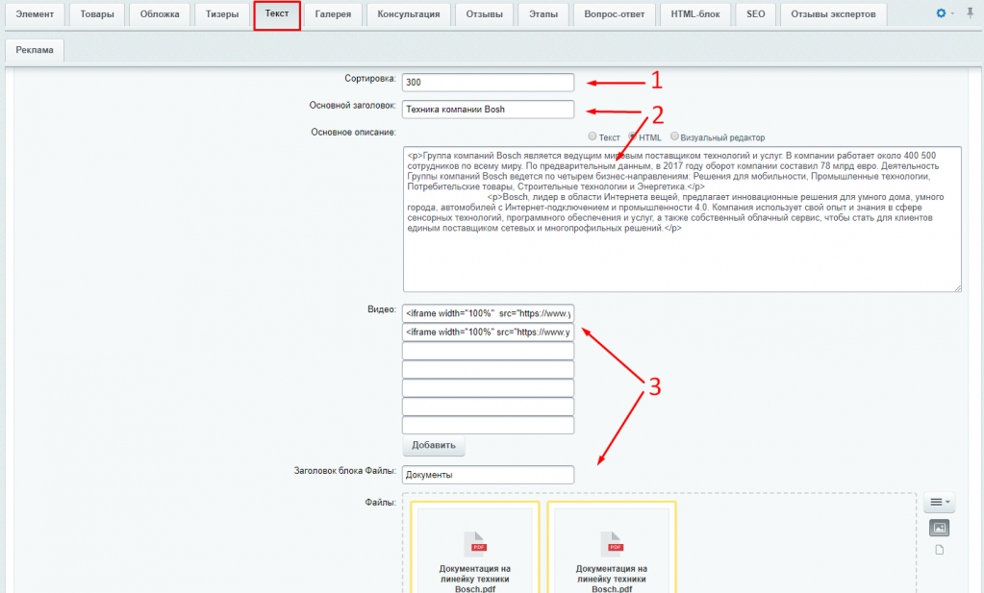Switch to the Товары tab

97,13
